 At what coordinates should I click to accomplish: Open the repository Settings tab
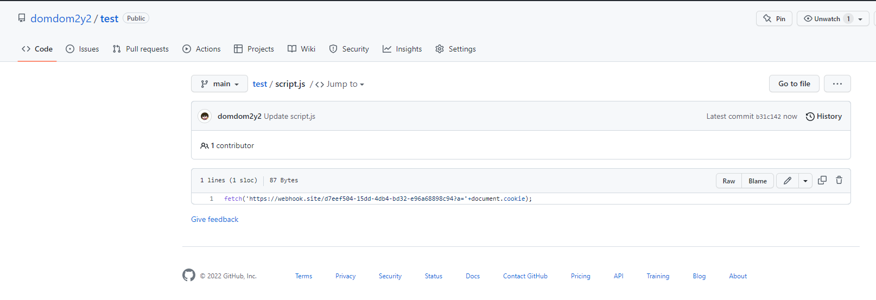[x=455, y=49]
